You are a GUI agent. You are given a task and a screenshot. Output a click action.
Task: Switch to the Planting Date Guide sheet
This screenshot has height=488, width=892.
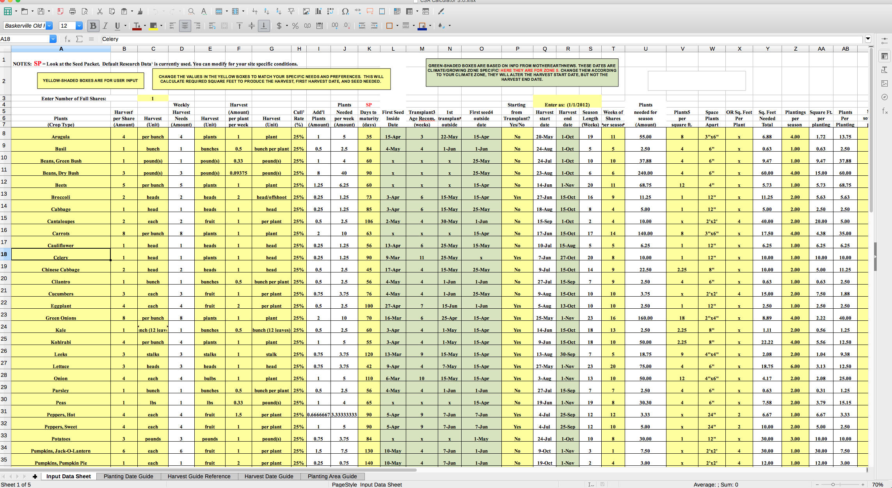[x=128, y=476]
